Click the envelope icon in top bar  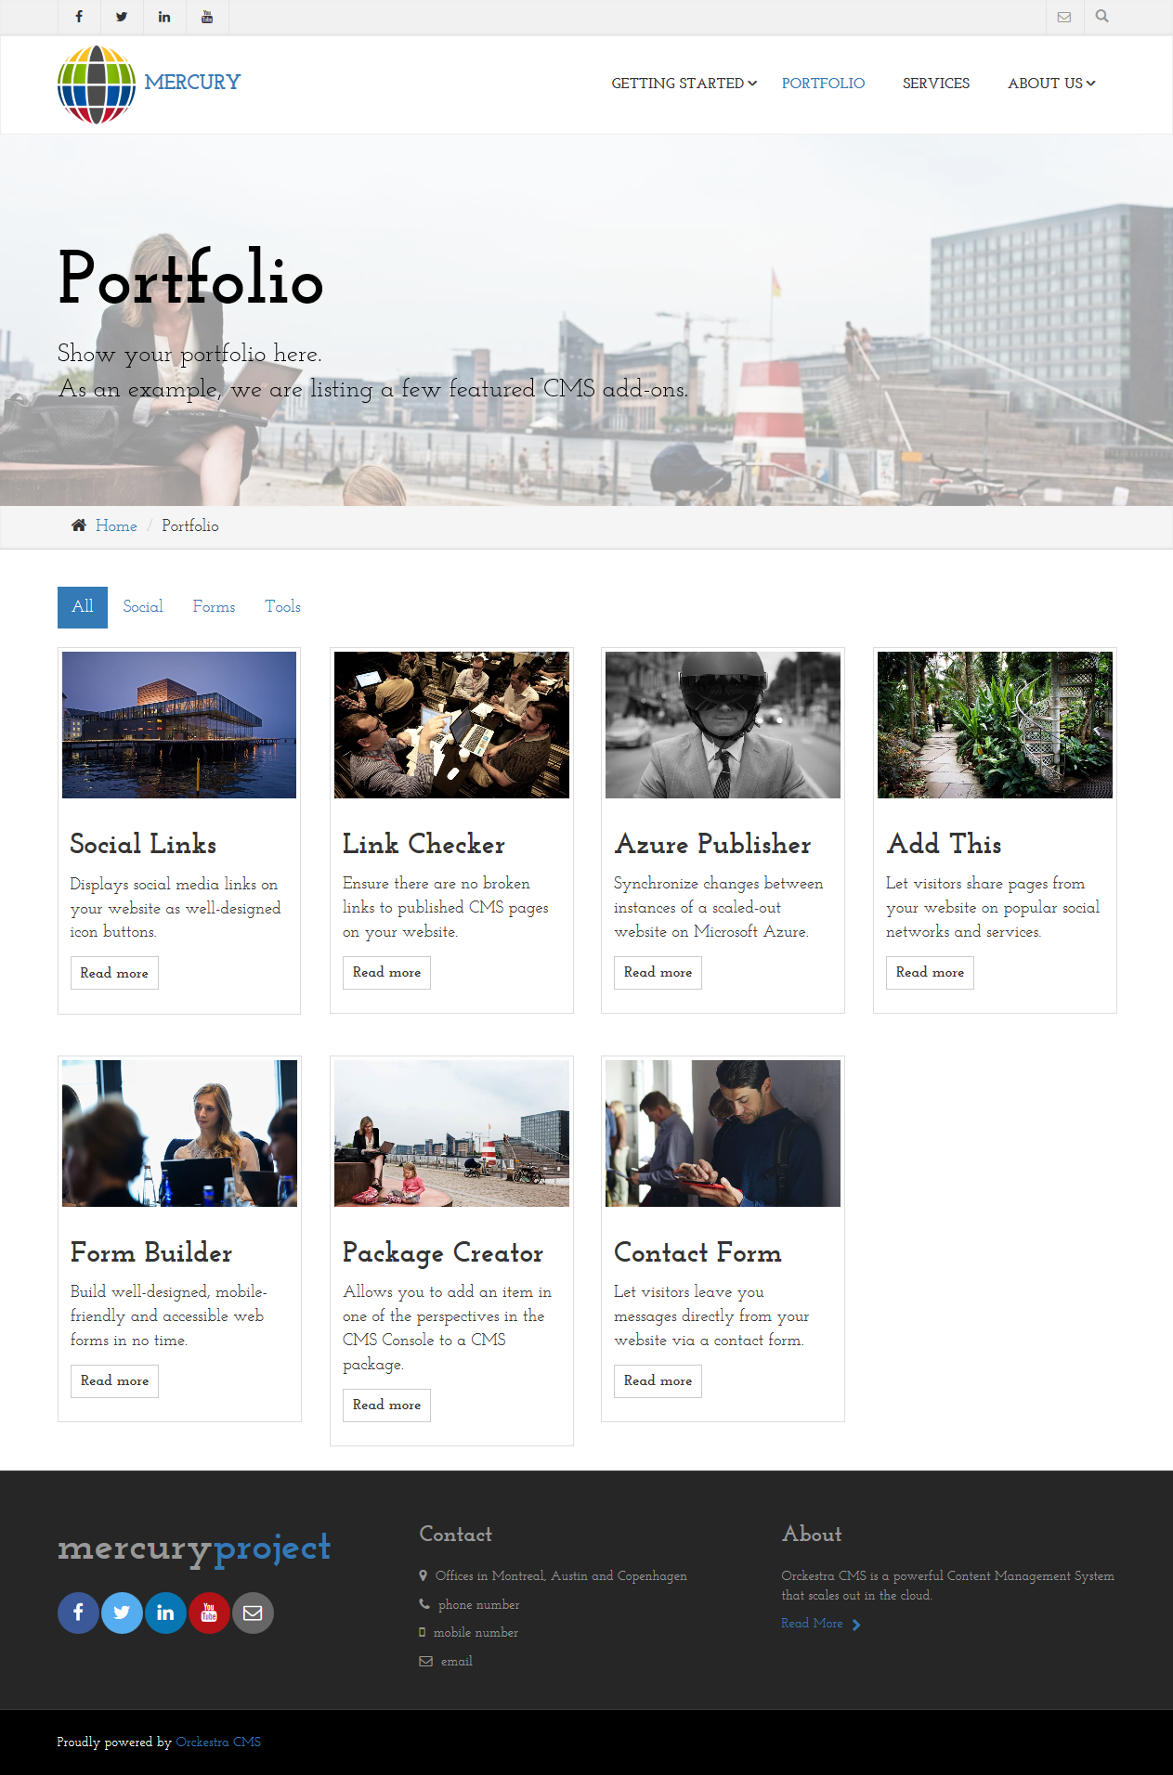(x=1064, y=17)
